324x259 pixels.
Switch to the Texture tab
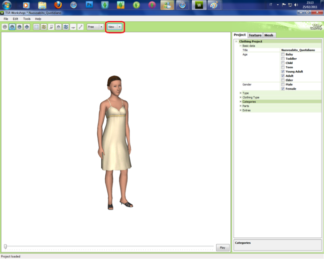(x=255, y=35)
